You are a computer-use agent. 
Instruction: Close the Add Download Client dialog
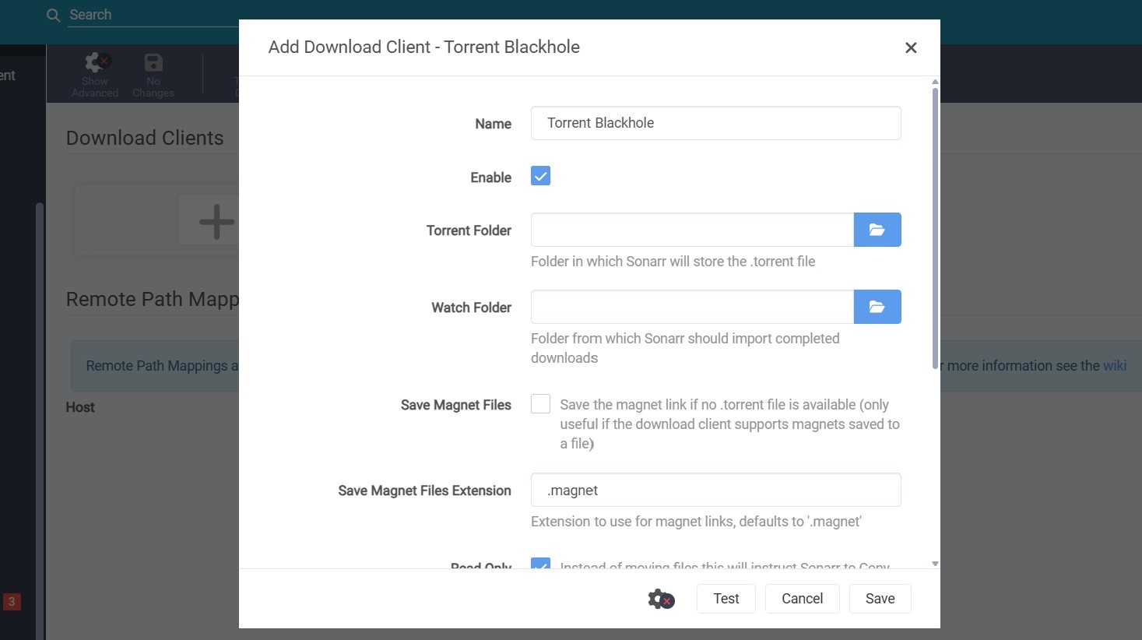pyautogui.click(x=911, y=47)
